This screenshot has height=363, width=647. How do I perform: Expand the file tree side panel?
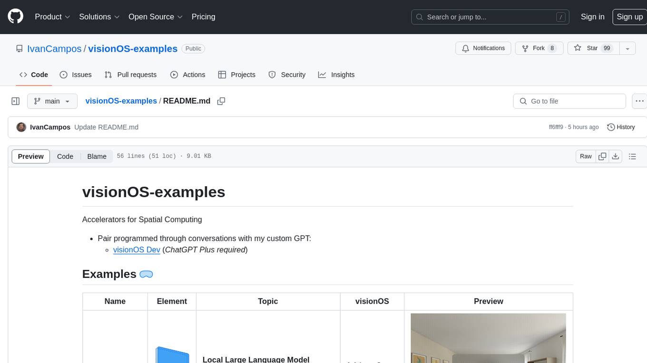click(16, 101)
